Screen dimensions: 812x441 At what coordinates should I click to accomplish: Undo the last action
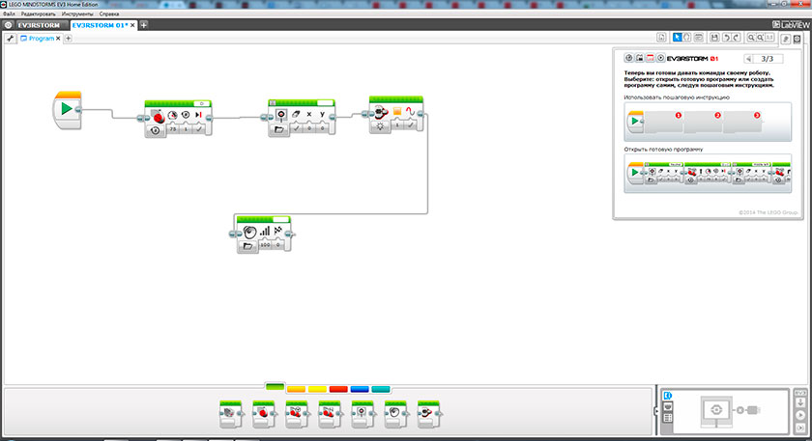click(x=726, y=38)
